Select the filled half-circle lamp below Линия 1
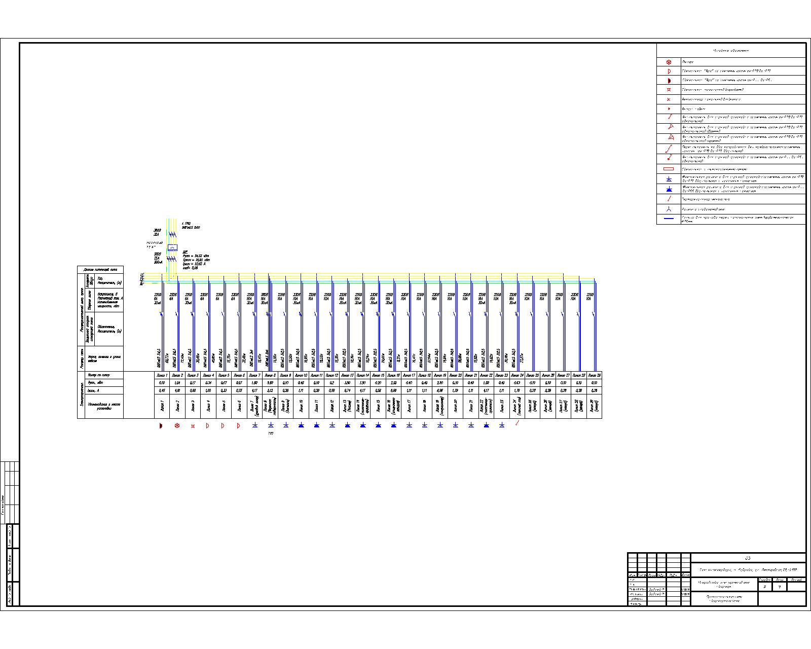 click(161, 426)
